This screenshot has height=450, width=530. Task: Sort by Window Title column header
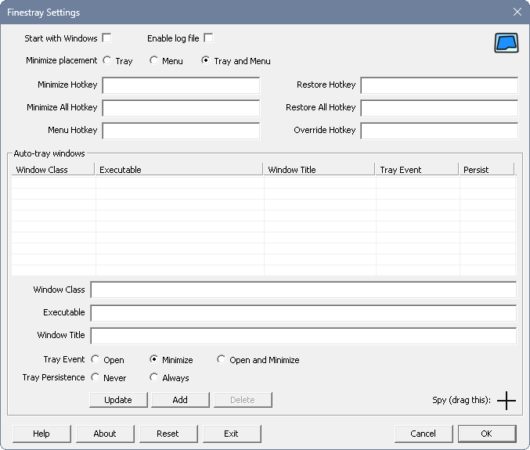click(x=319, y=169)
